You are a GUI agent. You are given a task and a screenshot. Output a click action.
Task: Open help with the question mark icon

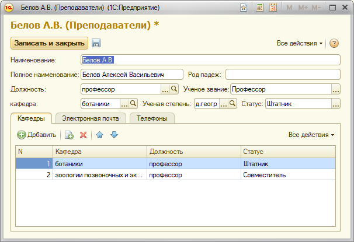click(334, 43)
